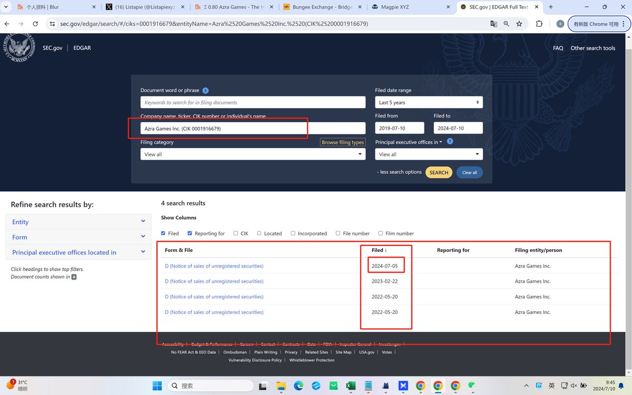Open the Form D filed 2023-02-22
The height and width of the screenshot is (395, 632).
pyautogui.click(x=214, y=281)
